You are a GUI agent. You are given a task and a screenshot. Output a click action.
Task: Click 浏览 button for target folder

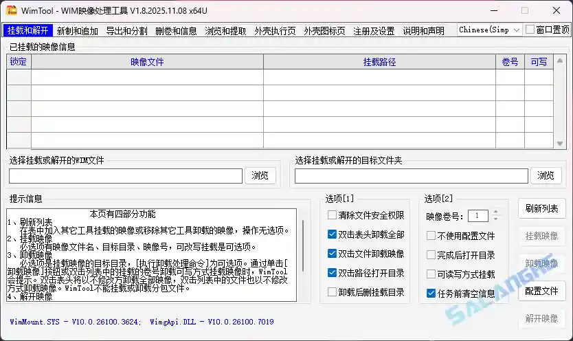pyautogui.click(x=546, y=176)
